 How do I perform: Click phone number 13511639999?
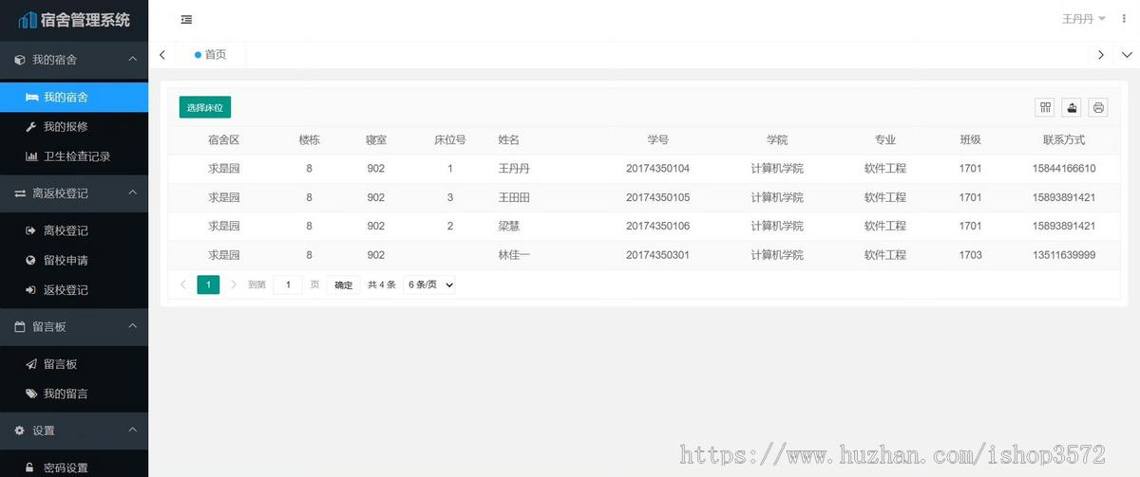1064,255
